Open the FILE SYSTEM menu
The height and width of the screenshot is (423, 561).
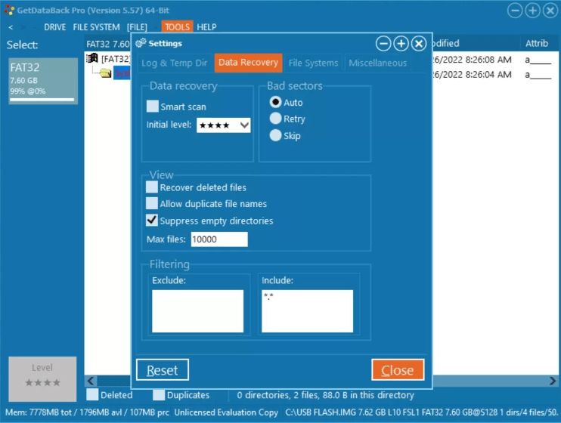pos(96,27)
